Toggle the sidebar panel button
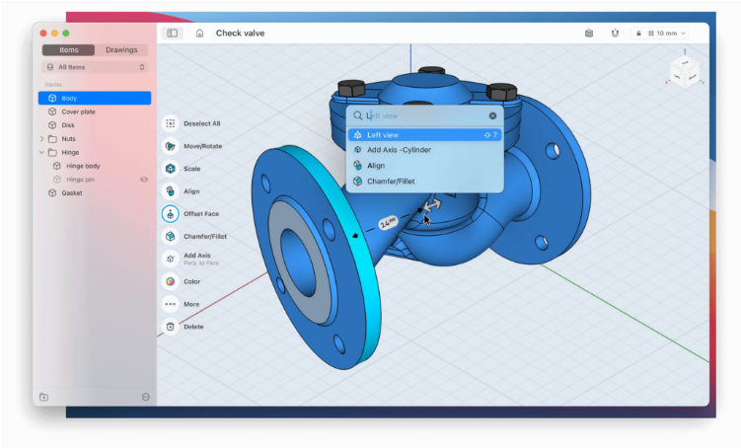Viewport: 741px width, 448px height. click(173, 33)
